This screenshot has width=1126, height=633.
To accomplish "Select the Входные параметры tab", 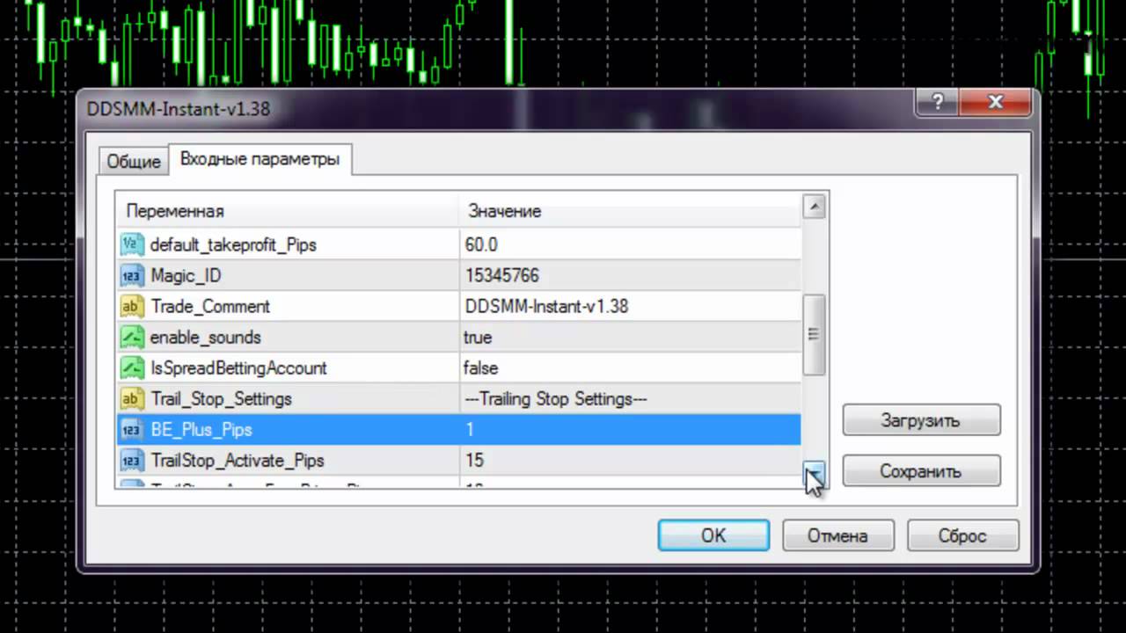I will (x=260, y=159).
